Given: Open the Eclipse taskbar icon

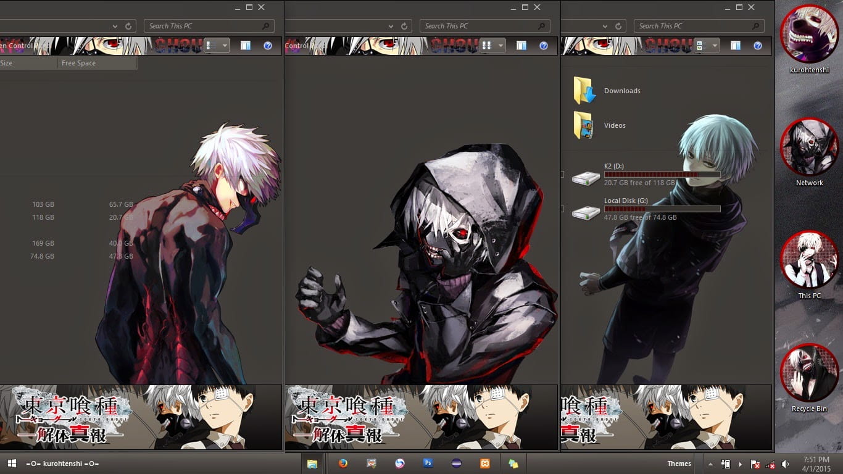Looking at the screenshot, I should [x=456, y=464].
